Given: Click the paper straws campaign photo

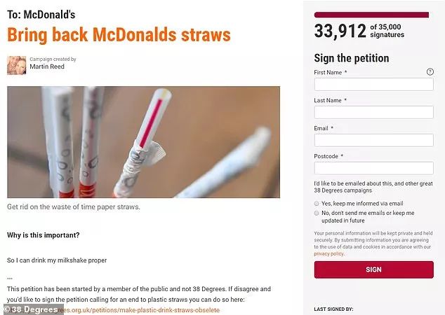Looking at the screenshot, I should (143, 142).
